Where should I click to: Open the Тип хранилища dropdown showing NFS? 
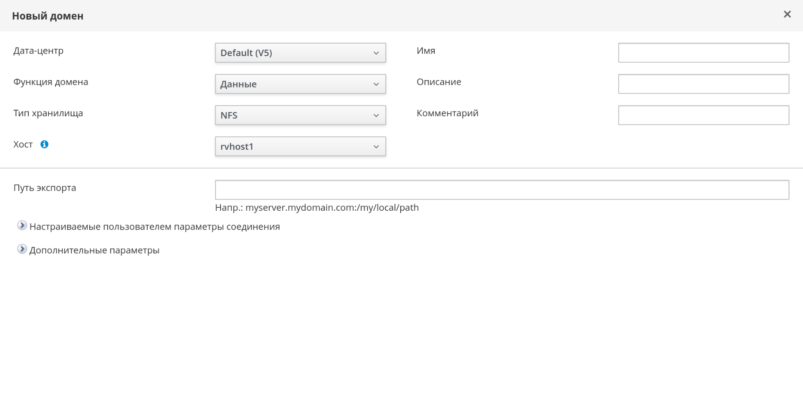(300, 115)
